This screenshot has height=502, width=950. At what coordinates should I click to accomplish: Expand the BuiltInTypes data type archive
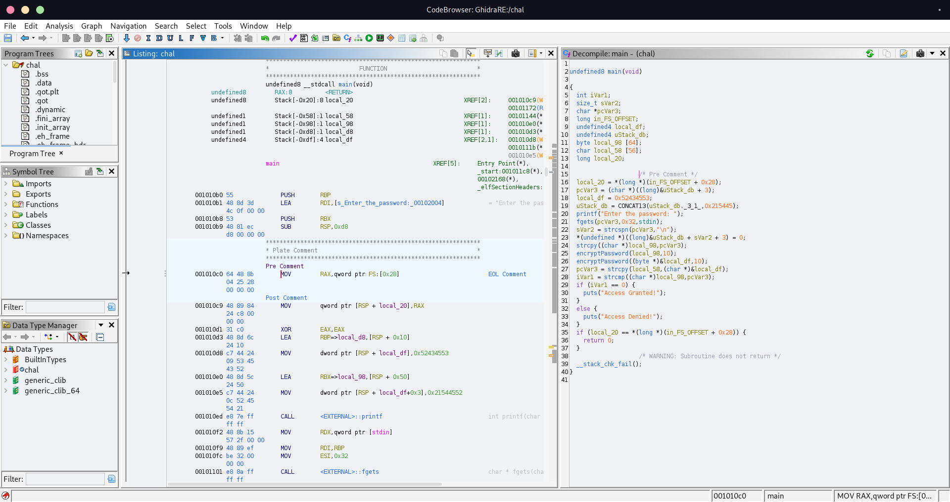[x=6, y=360]
